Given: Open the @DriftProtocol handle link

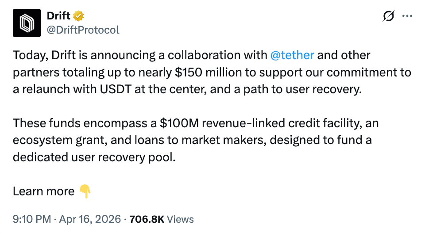Looking at the screenshot, I should (x=83, y=30).
